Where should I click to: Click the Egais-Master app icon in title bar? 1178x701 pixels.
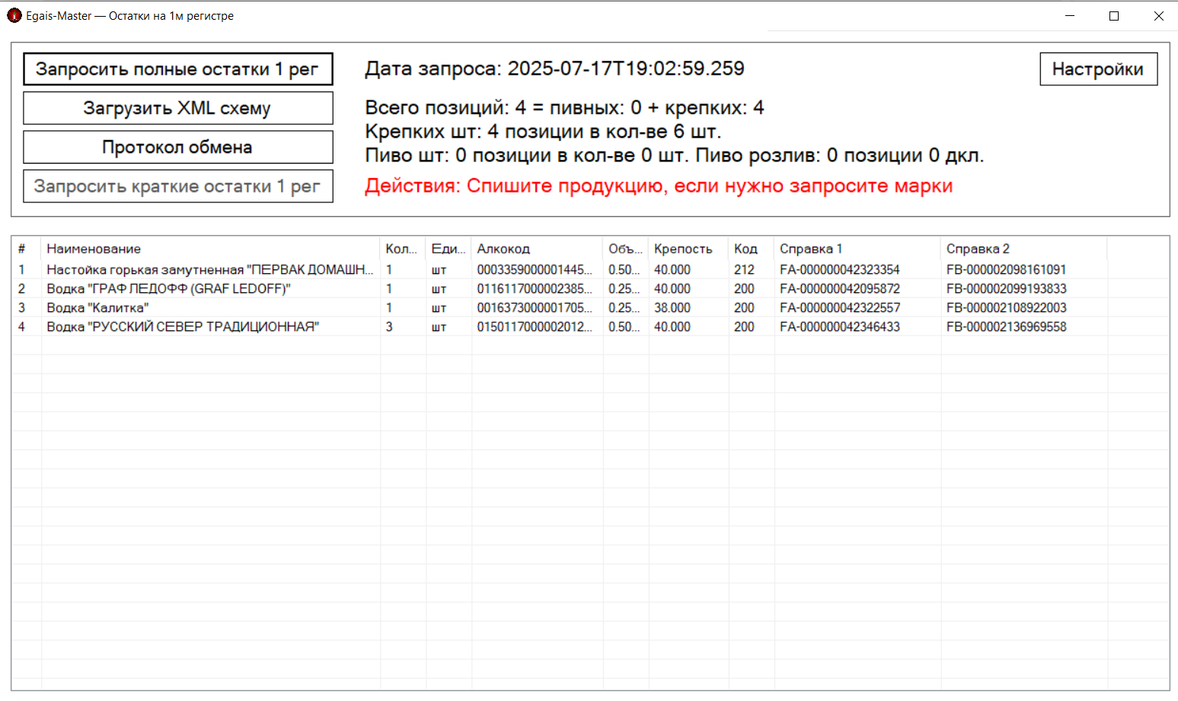click(x=14, y=15)
